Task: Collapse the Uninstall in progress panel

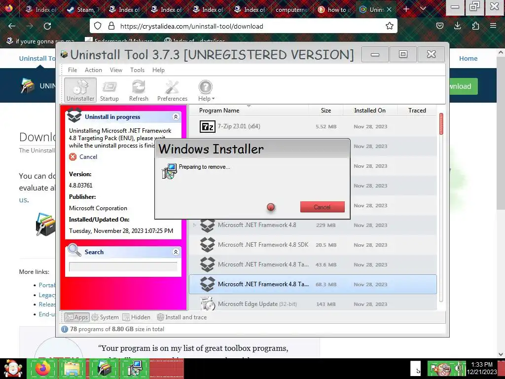Action: [x=176, y=116]
